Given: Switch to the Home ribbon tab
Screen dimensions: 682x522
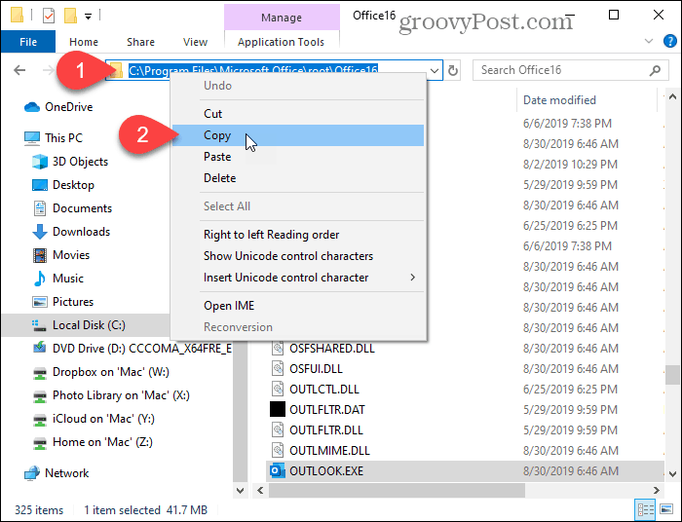Looking at the screenshot, I should 84,42.
